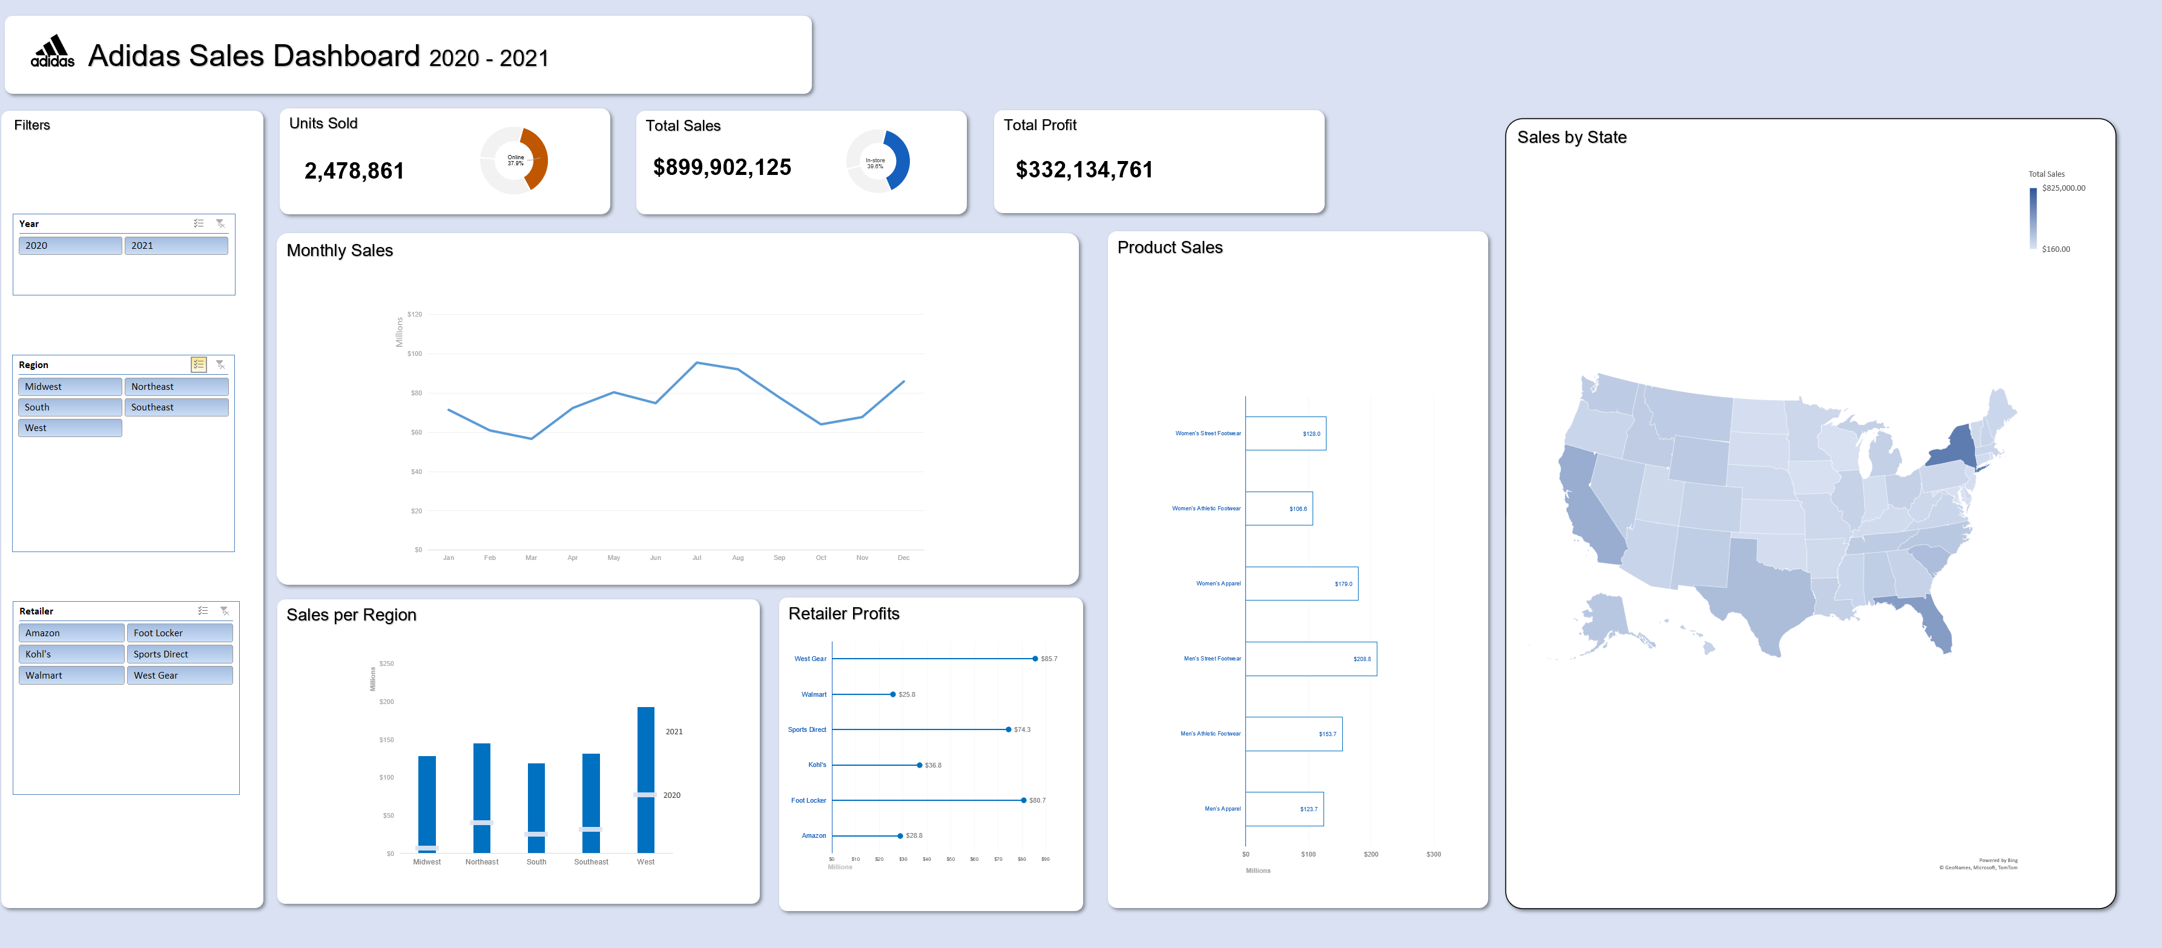This screenshot has height=948, width=2162.
Task: Filter by the Midwest region
Action: [x=70, y=387]
